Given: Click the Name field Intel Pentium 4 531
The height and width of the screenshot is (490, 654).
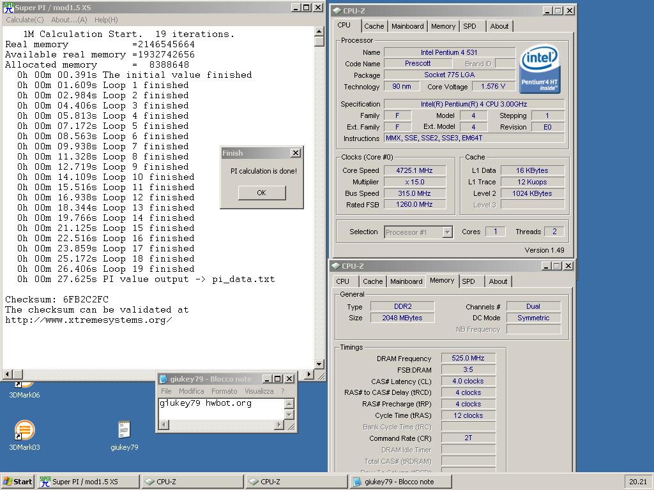Looking at the screenshot, I should click(449, 52).
